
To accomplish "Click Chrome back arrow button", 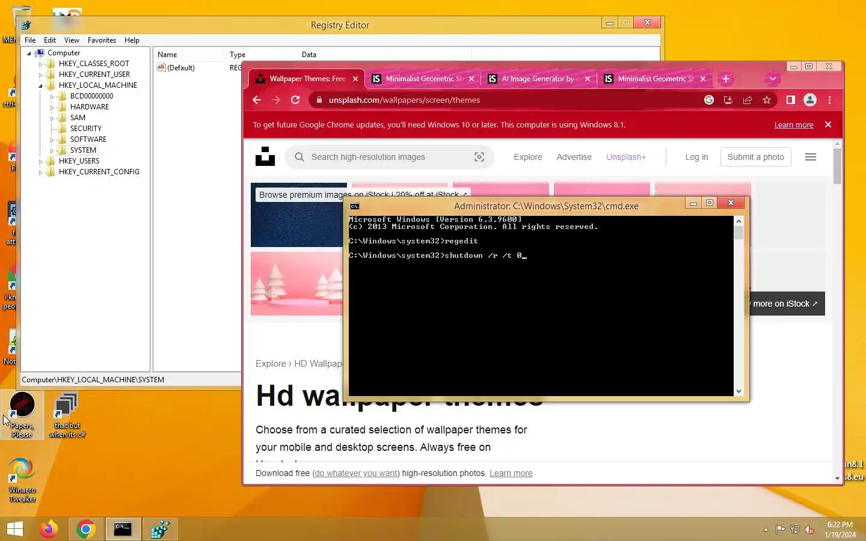I will click(x=257, y=100).
